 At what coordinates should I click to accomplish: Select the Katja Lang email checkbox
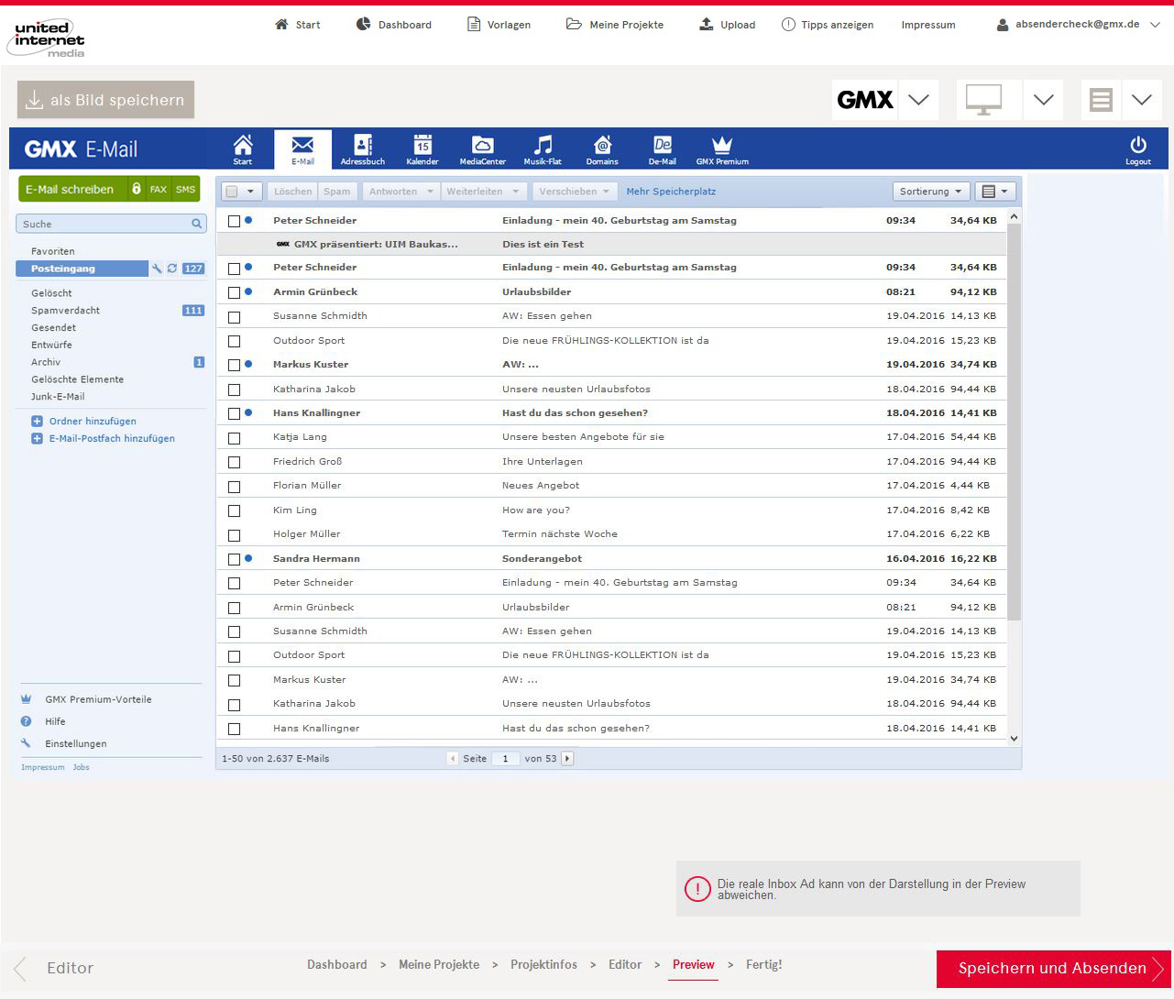click(234, 438)
